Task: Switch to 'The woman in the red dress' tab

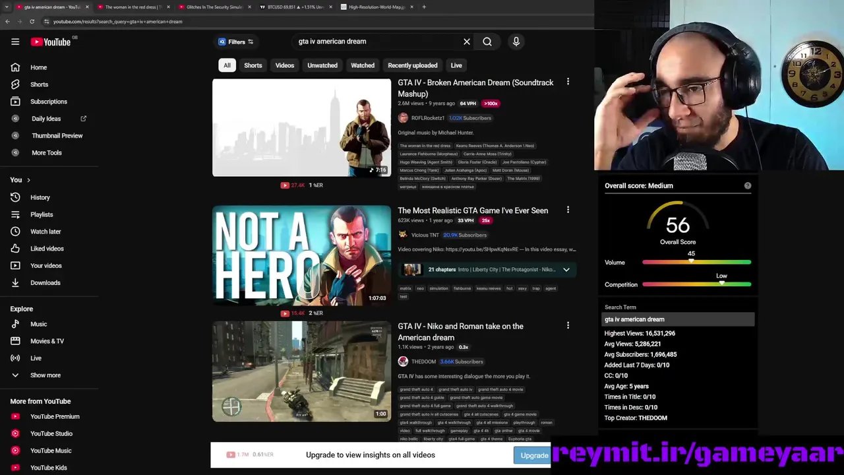Action: click(133, 7)
